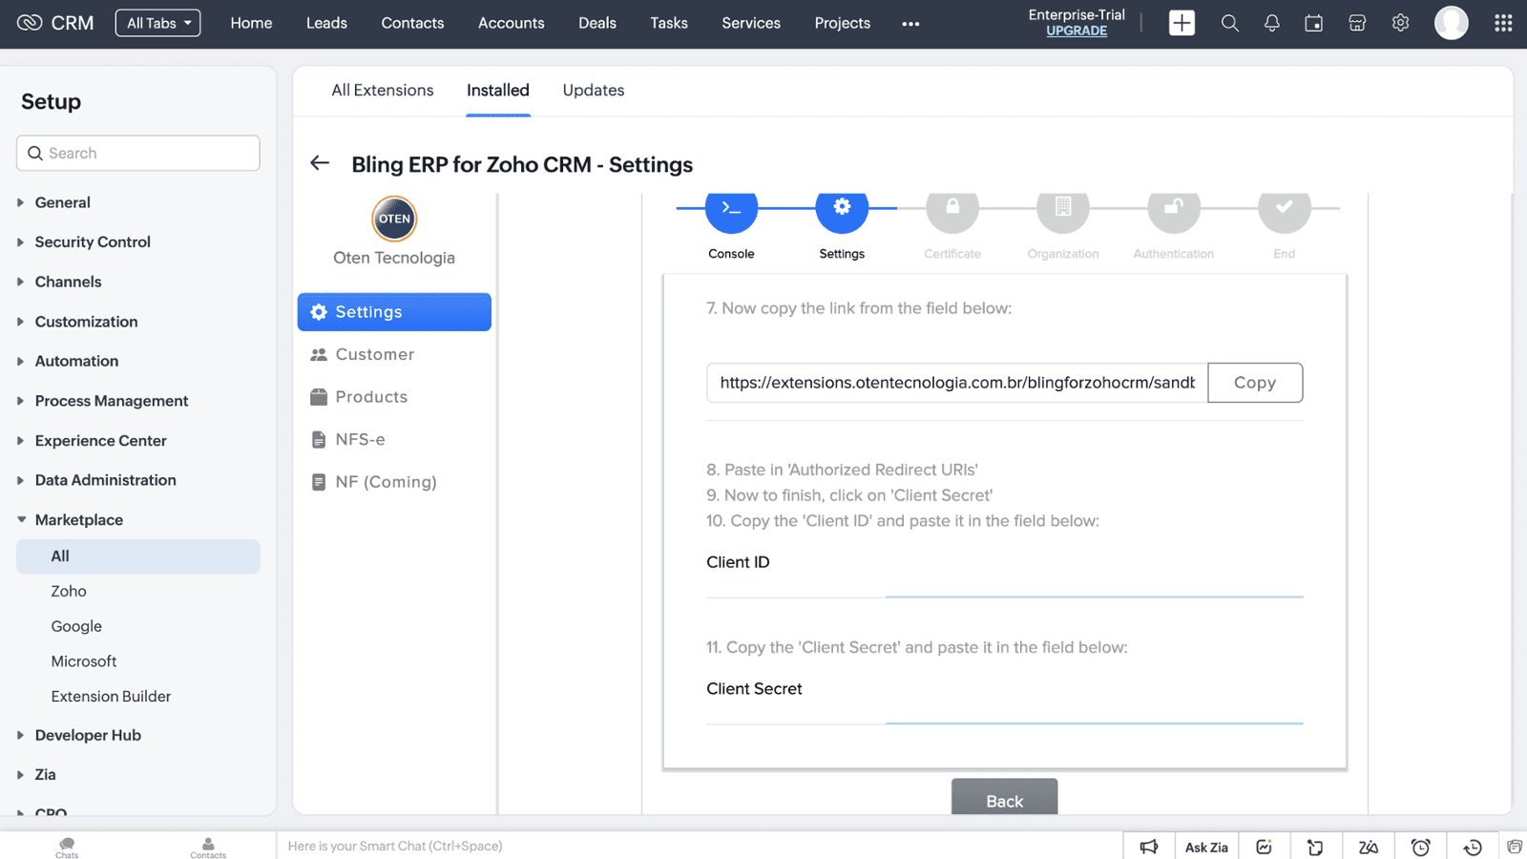Click the plus quick-create icon

point(1182,23)
